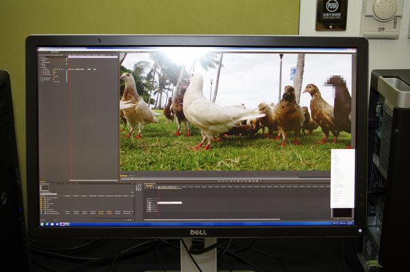This screenshot has height=272, width=410.
Task: Click the last transport icon below the preview
Action: [x=261, y=181]
